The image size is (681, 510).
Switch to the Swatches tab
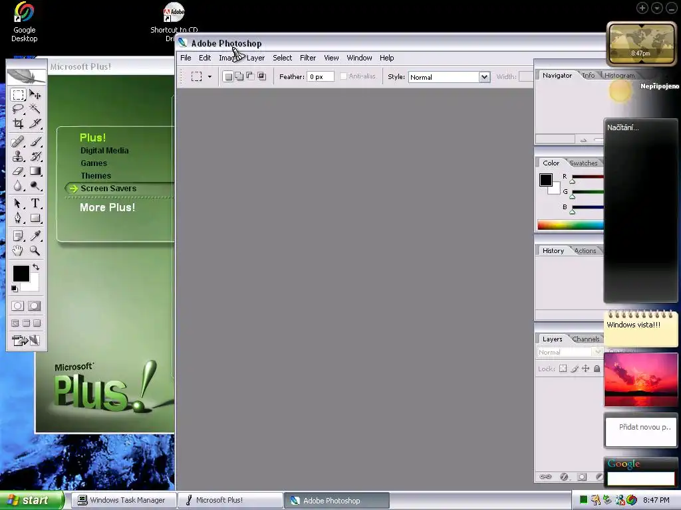pos(583,163)
